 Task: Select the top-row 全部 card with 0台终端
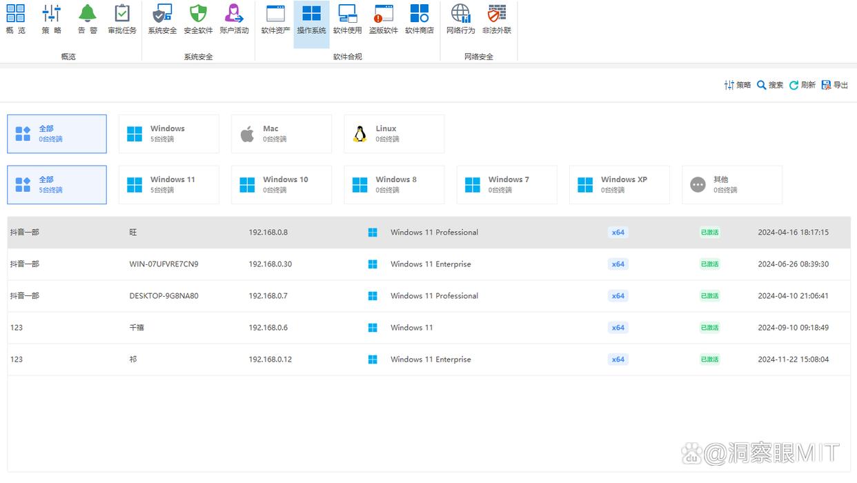(57, 134)
